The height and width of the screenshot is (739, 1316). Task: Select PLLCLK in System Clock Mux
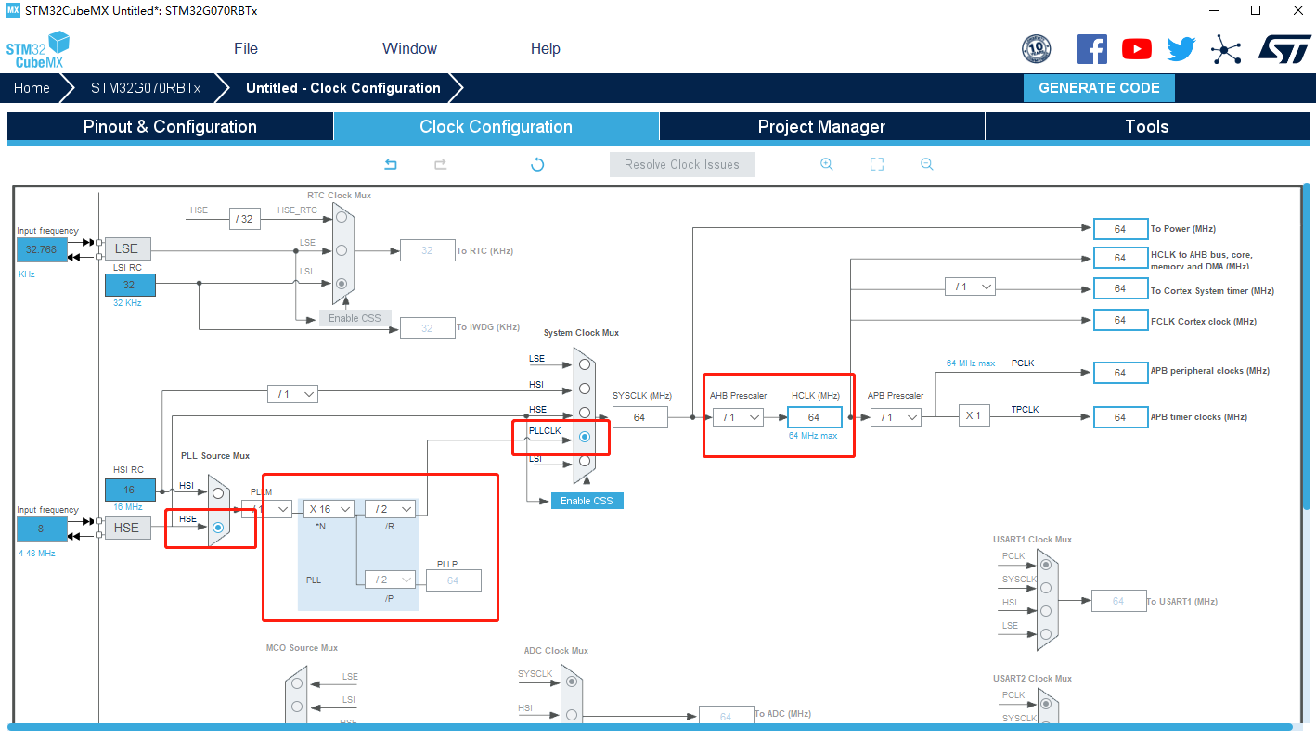point(584,437)
